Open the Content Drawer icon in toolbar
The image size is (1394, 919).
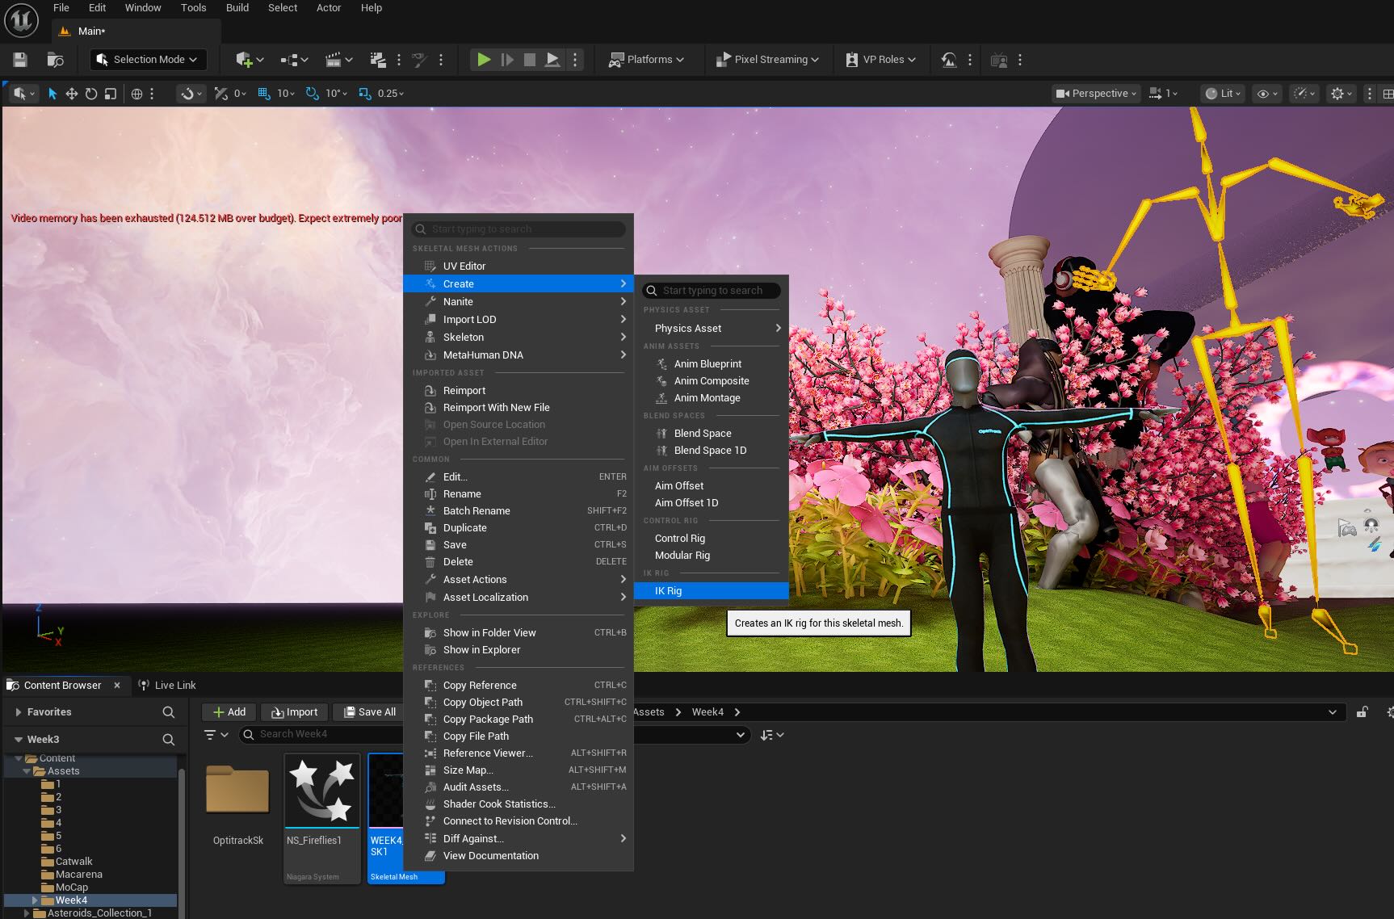click(x=54, y=59)
